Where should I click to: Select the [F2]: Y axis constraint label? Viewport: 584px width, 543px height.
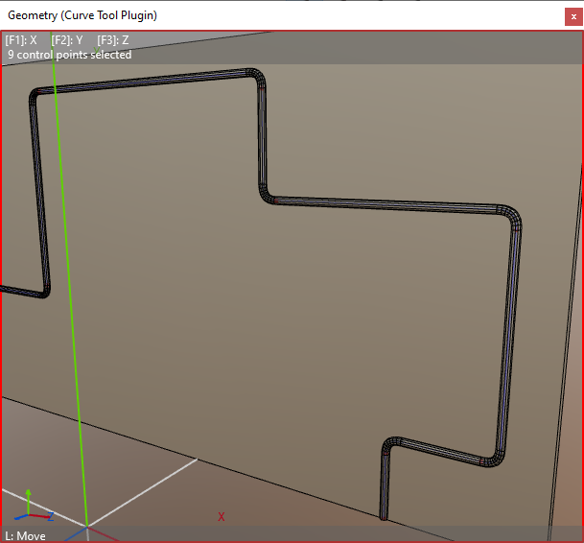click(67, 40)
